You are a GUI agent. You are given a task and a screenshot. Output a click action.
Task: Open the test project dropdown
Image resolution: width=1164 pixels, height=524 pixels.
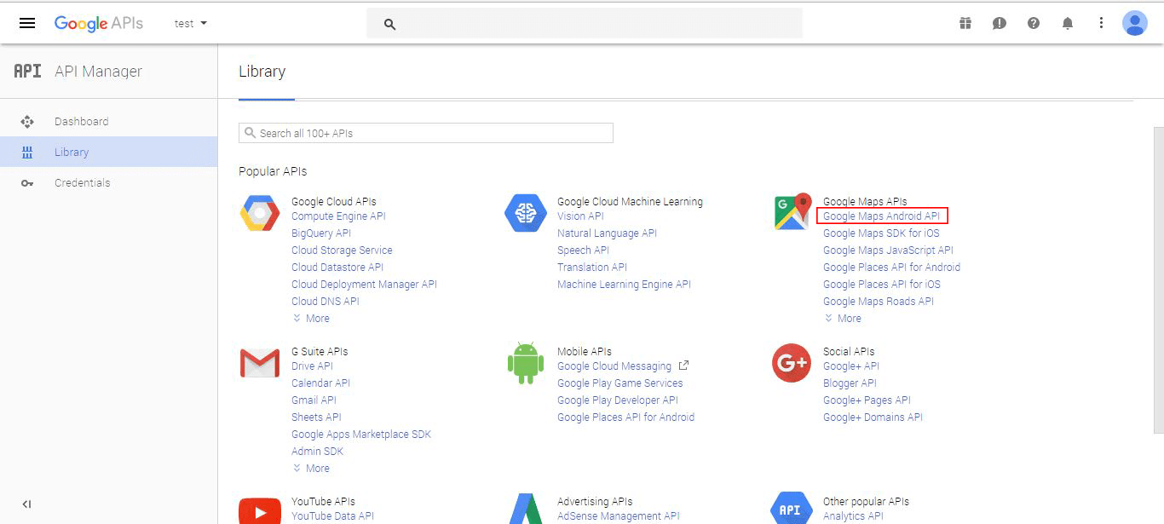tap(191, 24)
